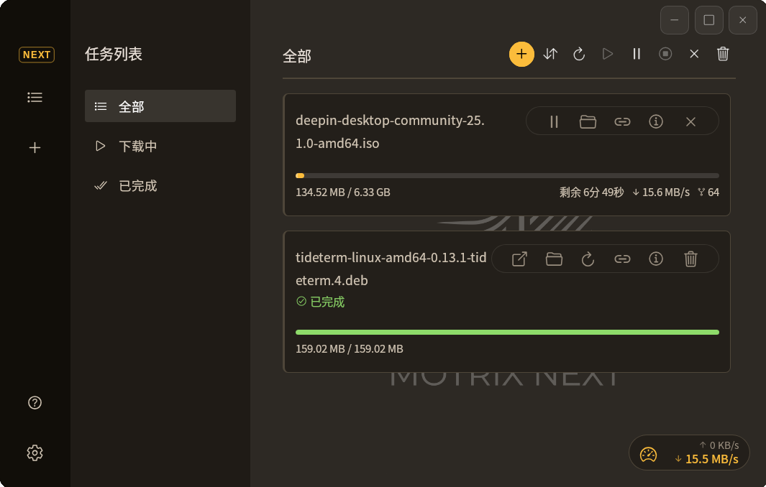Viewport: 766px width, 487px height.
Task: Pause the deepin-desktop ISO download
Action: click(x=553, y=121)
